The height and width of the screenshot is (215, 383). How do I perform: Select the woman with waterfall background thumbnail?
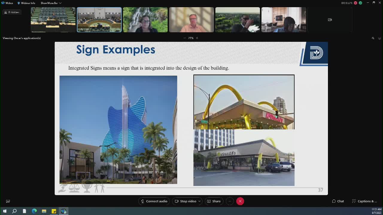click(145, 20)
